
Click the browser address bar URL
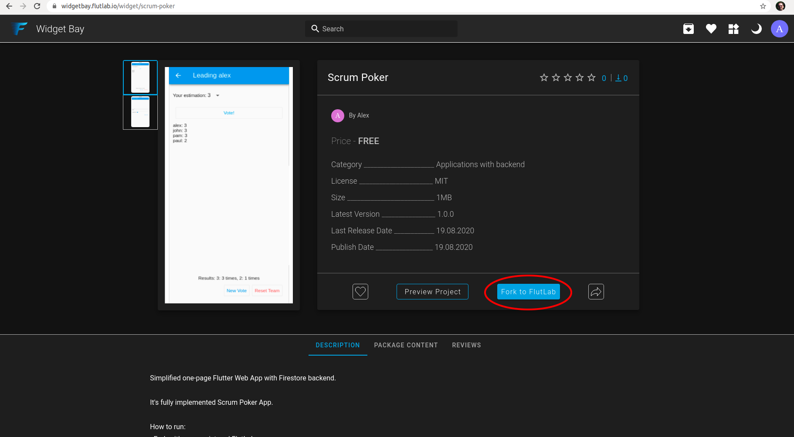tap(118, 6)
